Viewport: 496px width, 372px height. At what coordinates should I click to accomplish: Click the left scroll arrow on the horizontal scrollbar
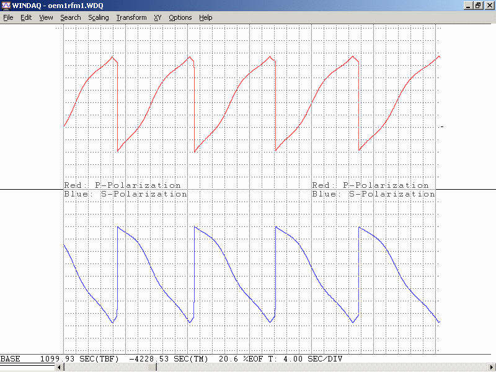pyautogui.click(x=60, y=368)
